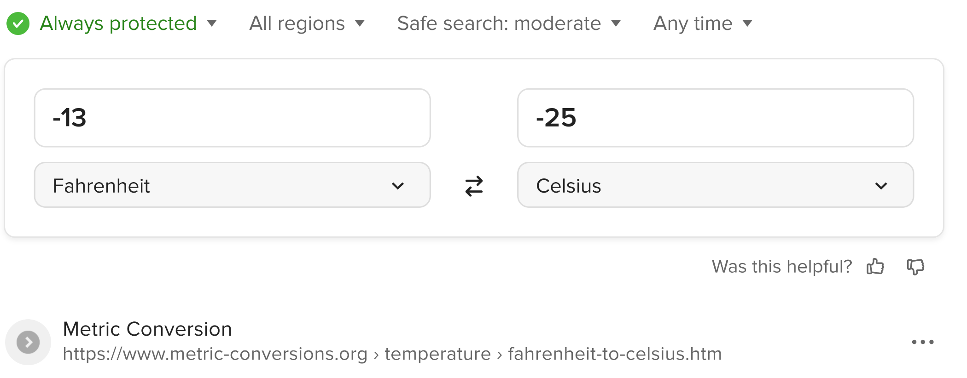Viewport: 967px width, 378px height.
Task: Open the three-dot result options menu
Action: coord(923,342)
